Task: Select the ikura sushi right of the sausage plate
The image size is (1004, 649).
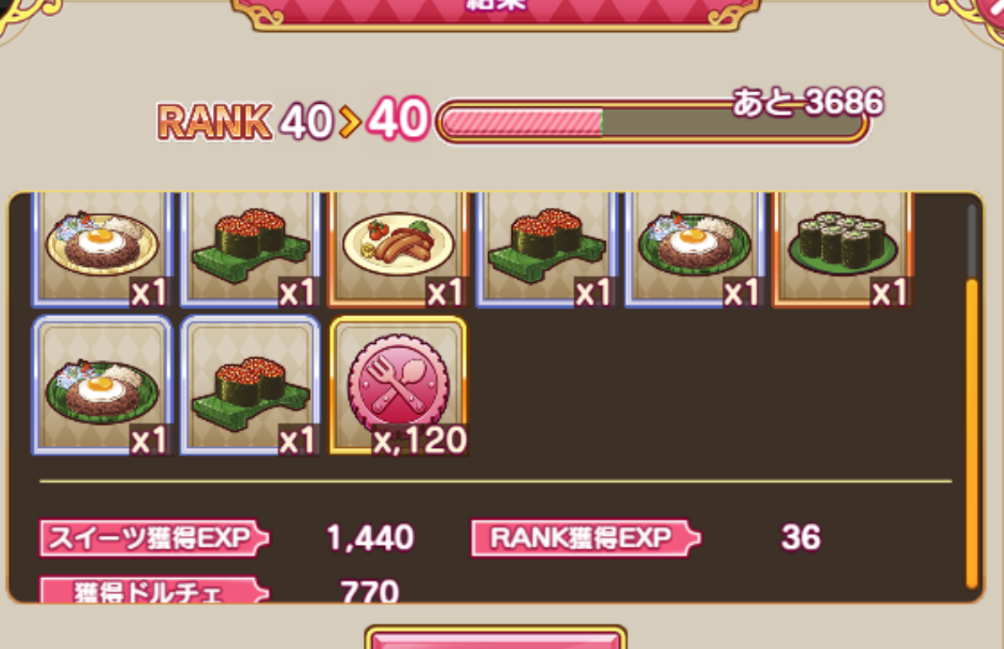Action: (x=546, y=250)
